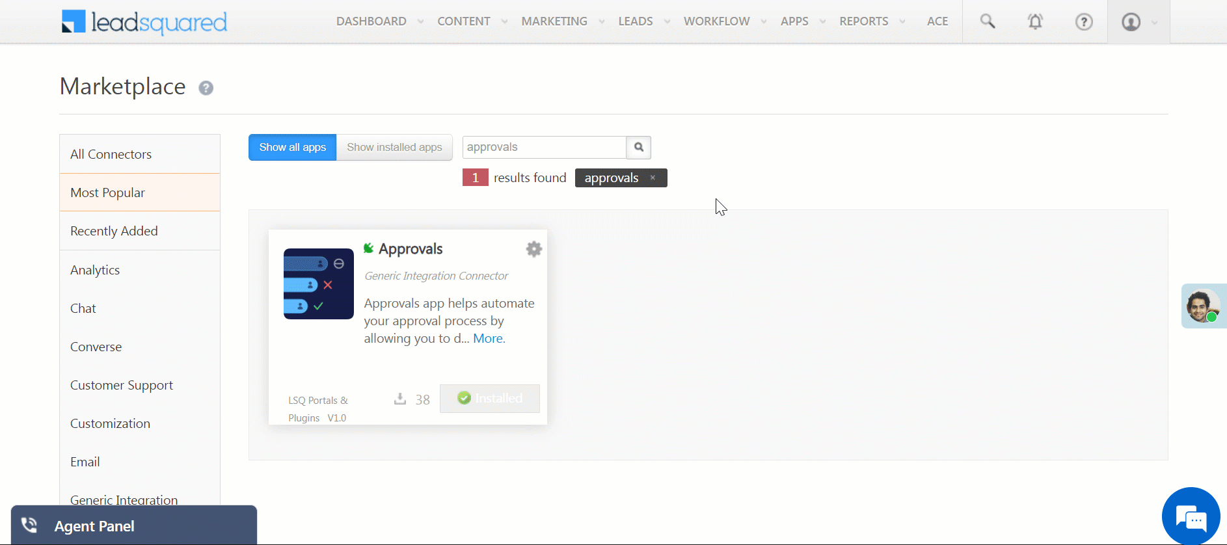The width and height of the screenshot is (1227, 545).
Task: Click the '38' downloads count text
Action: tap(423, 399)
